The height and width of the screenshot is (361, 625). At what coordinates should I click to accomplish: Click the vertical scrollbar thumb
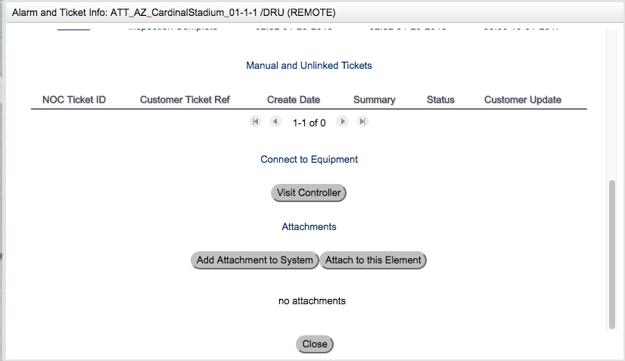point(611,254)
